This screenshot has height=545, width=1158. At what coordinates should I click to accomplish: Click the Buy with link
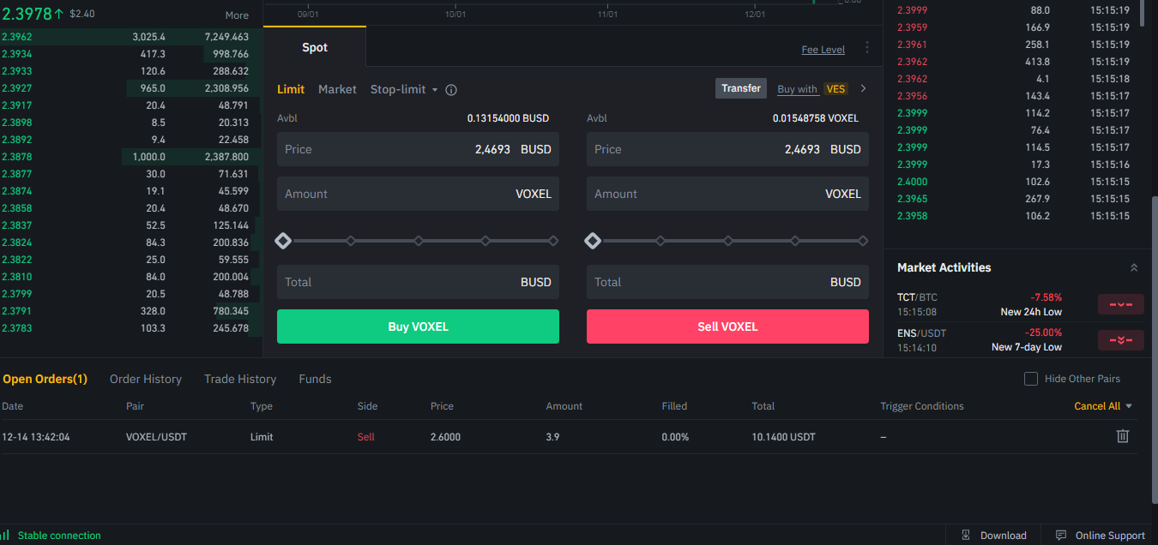[798, 89]
